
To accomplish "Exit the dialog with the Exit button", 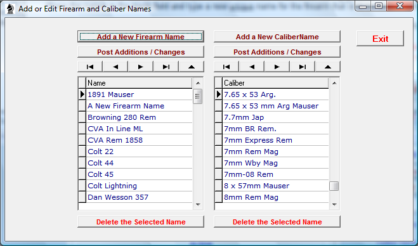I will pos(380,39).
